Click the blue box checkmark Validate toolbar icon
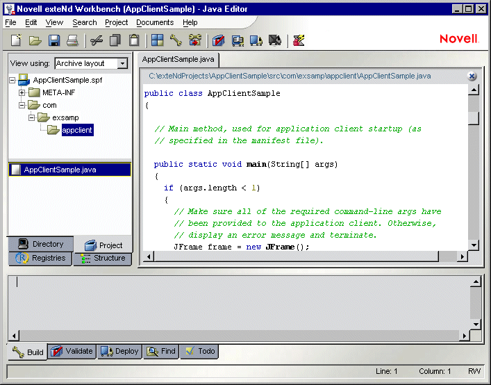Viewport: 491px width, 385px height. click(218, 40)
